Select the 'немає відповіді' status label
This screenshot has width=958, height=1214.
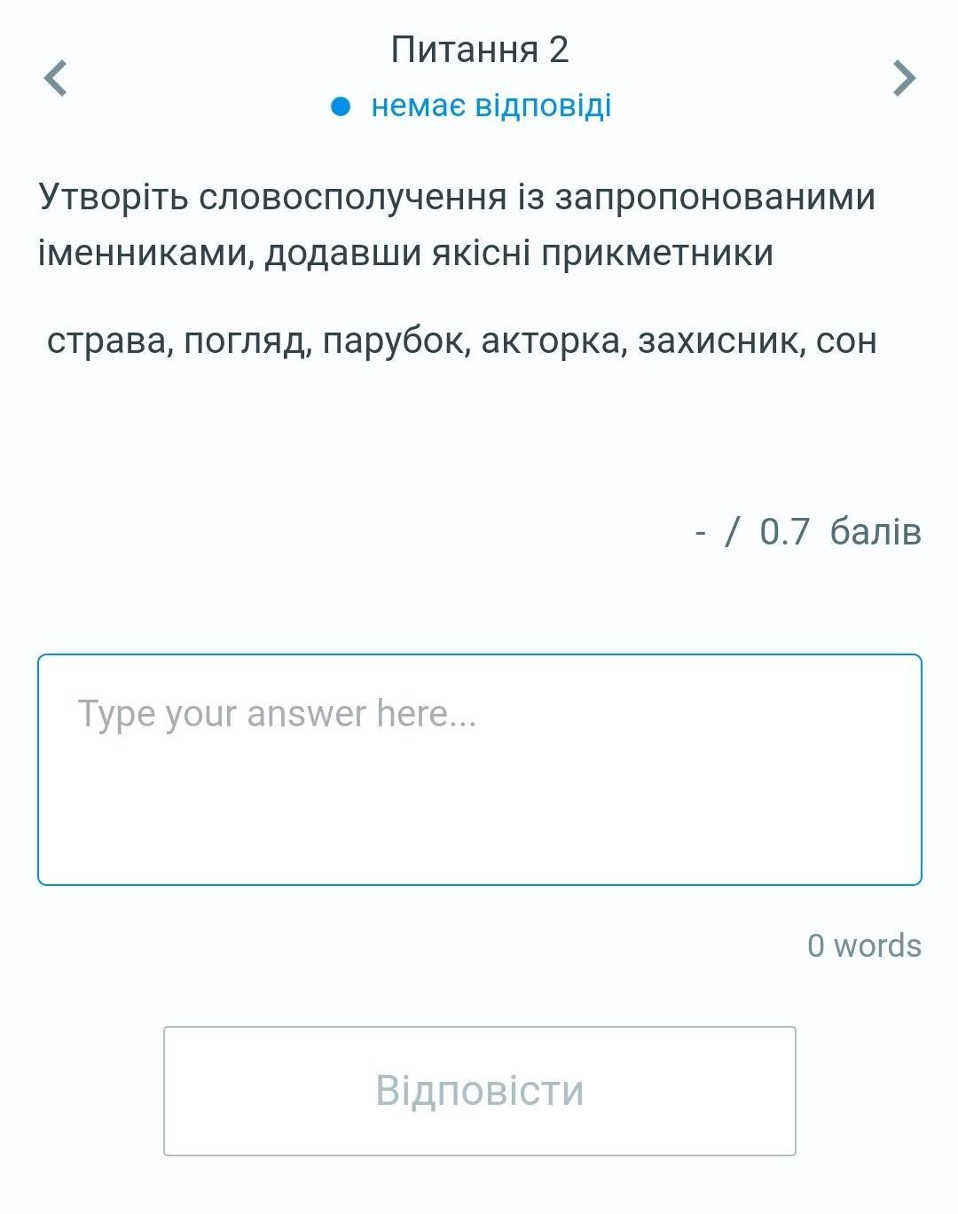(x=491, y=106)
